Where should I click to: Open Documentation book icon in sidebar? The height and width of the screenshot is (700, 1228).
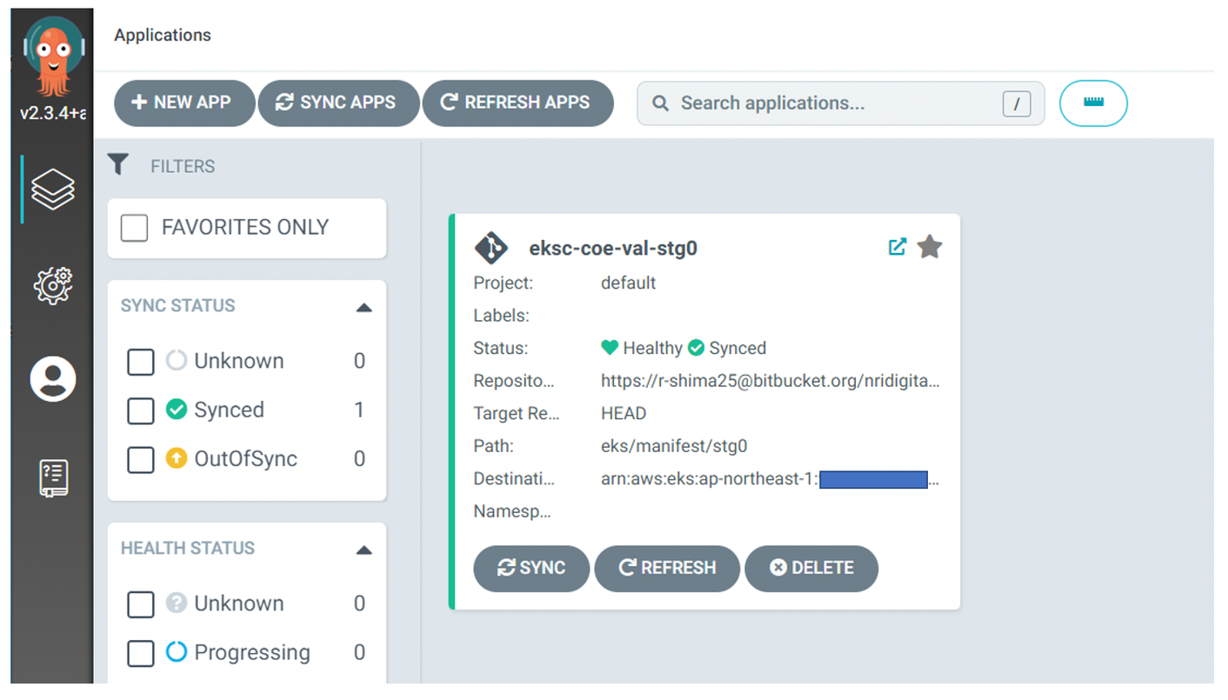click(53, 477)
